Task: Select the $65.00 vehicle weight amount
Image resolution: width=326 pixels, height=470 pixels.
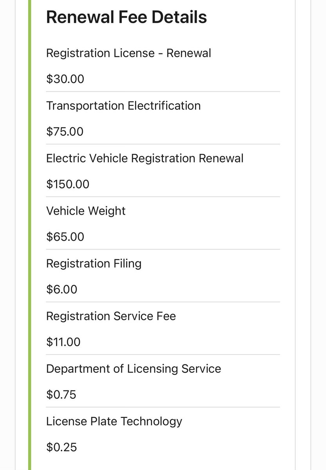Action: pyautogui.click(x=65, y=237)
